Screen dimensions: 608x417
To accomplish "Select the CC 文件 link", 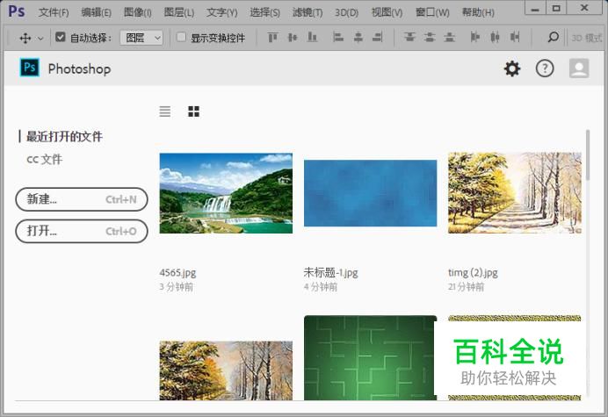I will 45,160.
